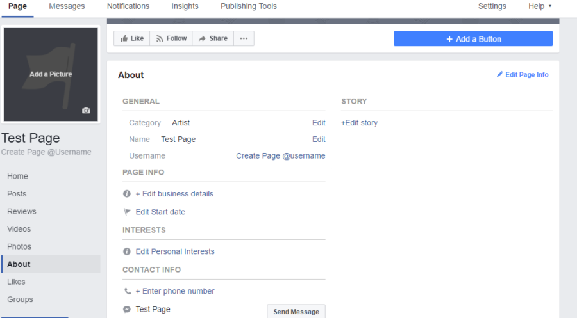Click + Edit business details link
The image size is (577, 318).
tap(174, 193)
